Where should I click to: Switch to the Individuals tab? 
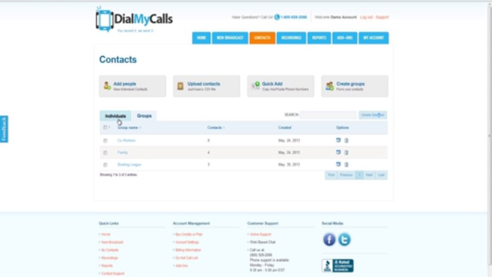tap(115, 116)
